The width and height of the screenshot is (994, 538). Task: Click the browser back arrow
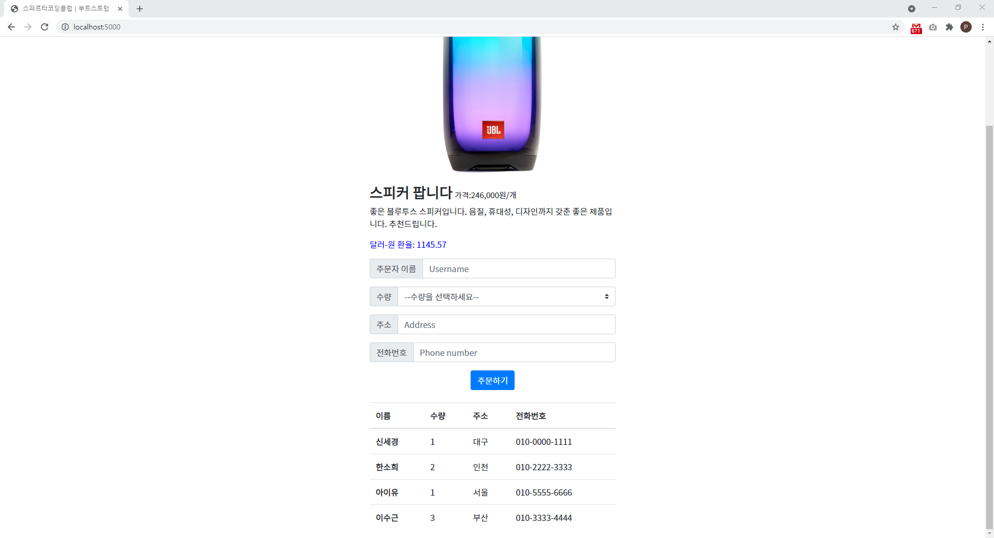click(11, 27)
